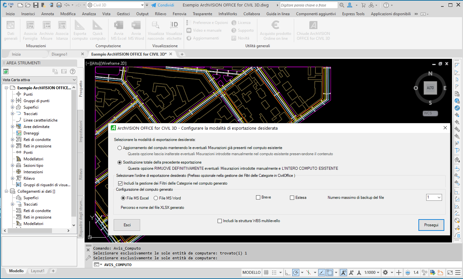Open the help icon in Area Strumenti

[73, 71]
